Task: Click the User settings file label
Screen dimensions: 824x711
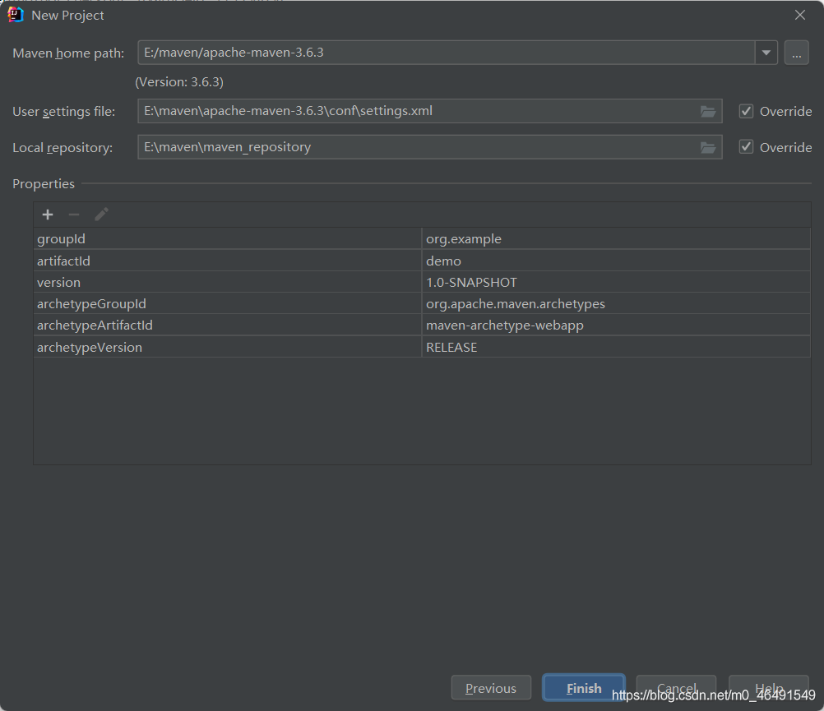Action: point(63,112)
